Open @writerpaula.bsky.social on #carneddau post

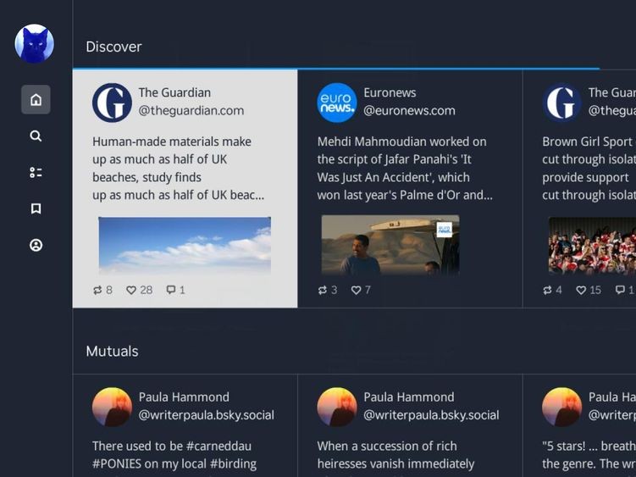click(x=207, y=415)
